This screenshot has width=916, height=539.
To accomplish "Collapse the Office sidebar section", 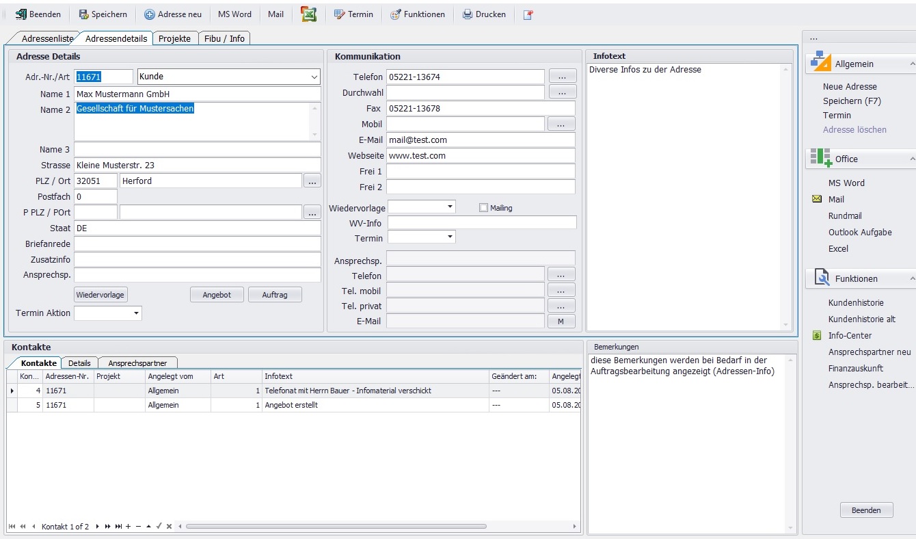I will [912, 159].
